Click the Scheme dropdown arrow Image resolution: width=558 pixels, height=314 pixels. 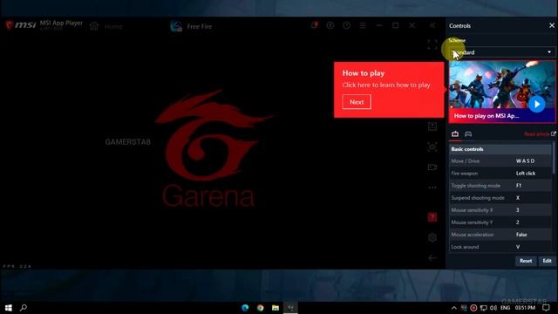(549, 52)
